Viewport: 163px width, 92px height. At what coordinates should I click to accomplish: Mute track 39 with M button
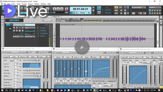[14, 28]
